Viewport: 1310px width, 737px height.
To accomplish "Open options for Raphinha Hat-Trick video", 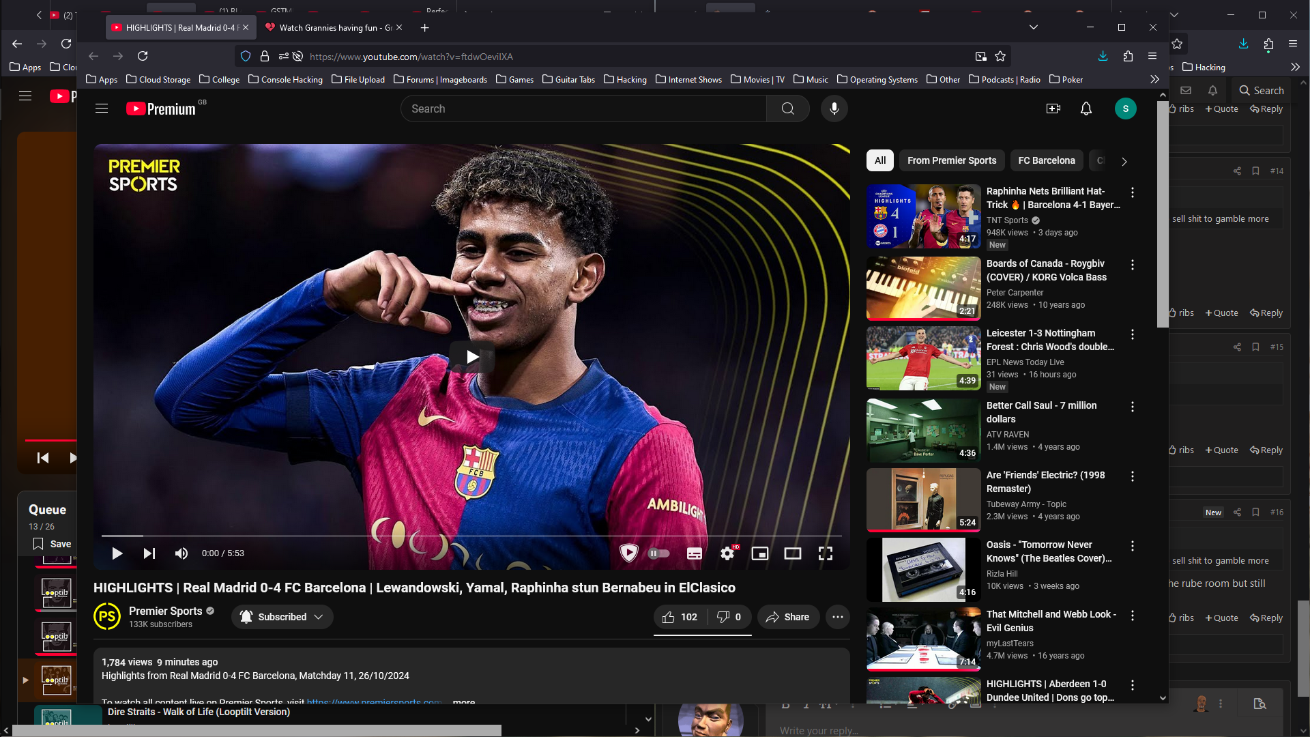I will click(x=1133, y=192).
